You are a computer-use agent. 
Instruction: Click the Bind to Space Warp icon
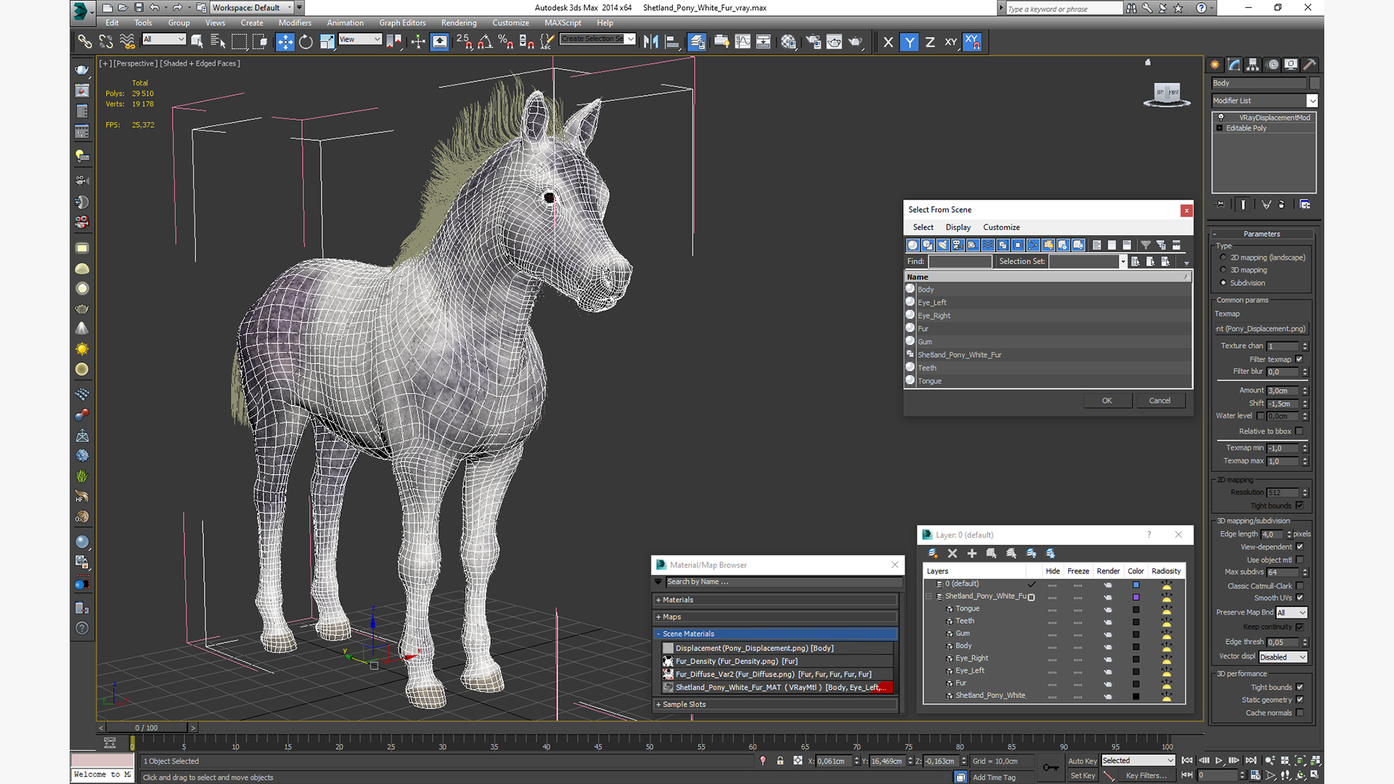pyautogui.click(x=127, y=42)
